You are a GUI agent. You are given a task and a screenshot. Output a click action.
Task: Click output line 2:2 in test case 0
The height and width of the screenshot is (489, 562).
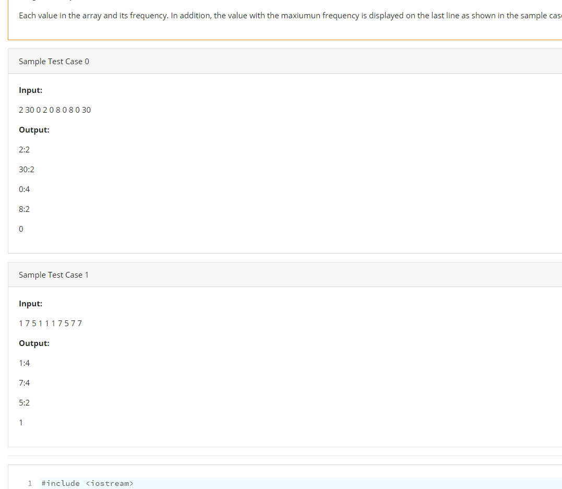point(24,149)
